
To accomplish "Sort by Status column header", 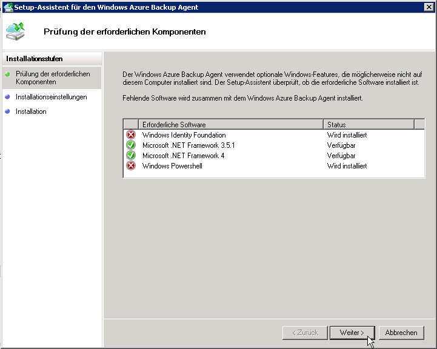I will [x=369, y=124].
